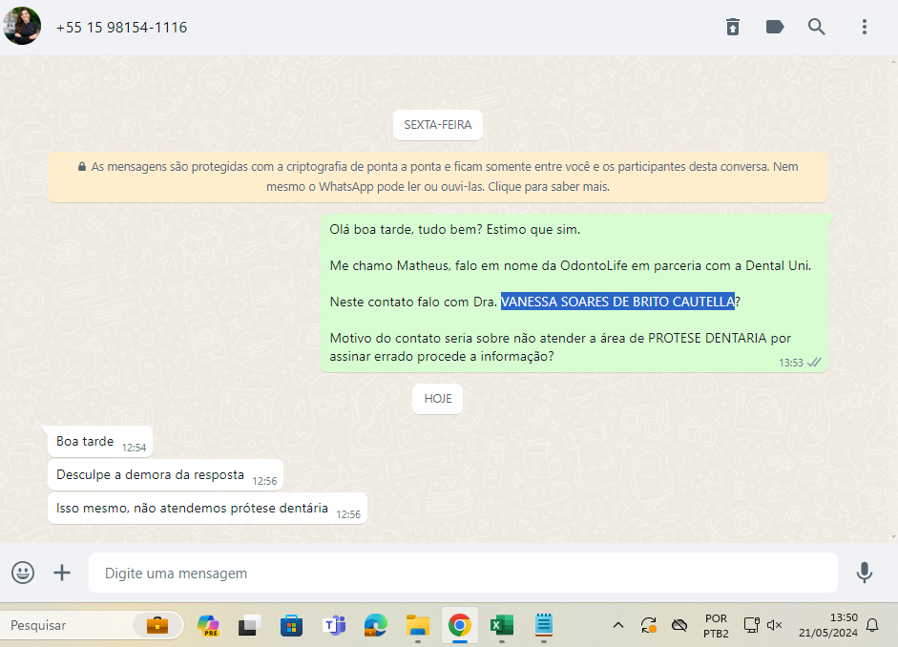
Task: Click the lock icon in encryption notice
Action: (x=82, y=167)
